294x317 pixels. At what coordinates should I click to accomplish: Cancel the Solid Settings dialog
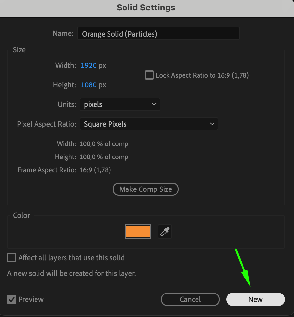coord(190,299)
